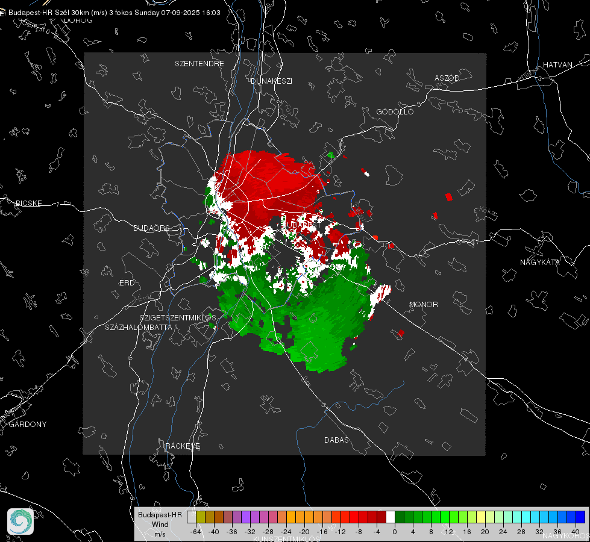The width and height of the screenshot is (590, 542).
Task: Click the Kóka village label
Action: pyautogui.click(x=488, y=213)
